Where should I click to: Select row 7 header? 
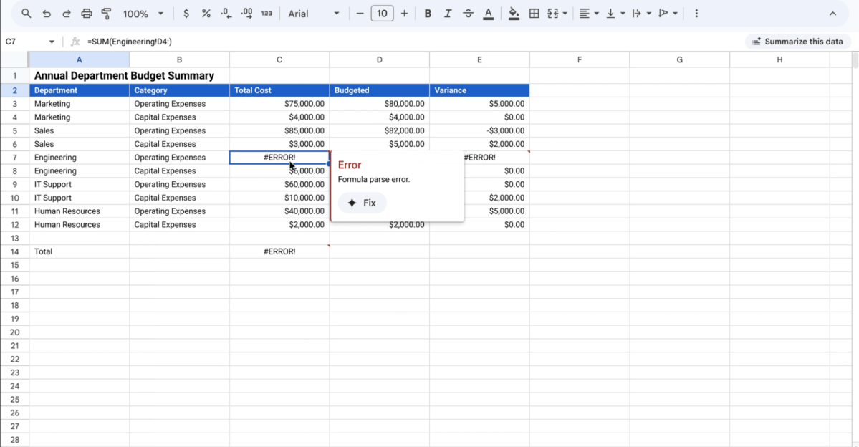[15, 158]
